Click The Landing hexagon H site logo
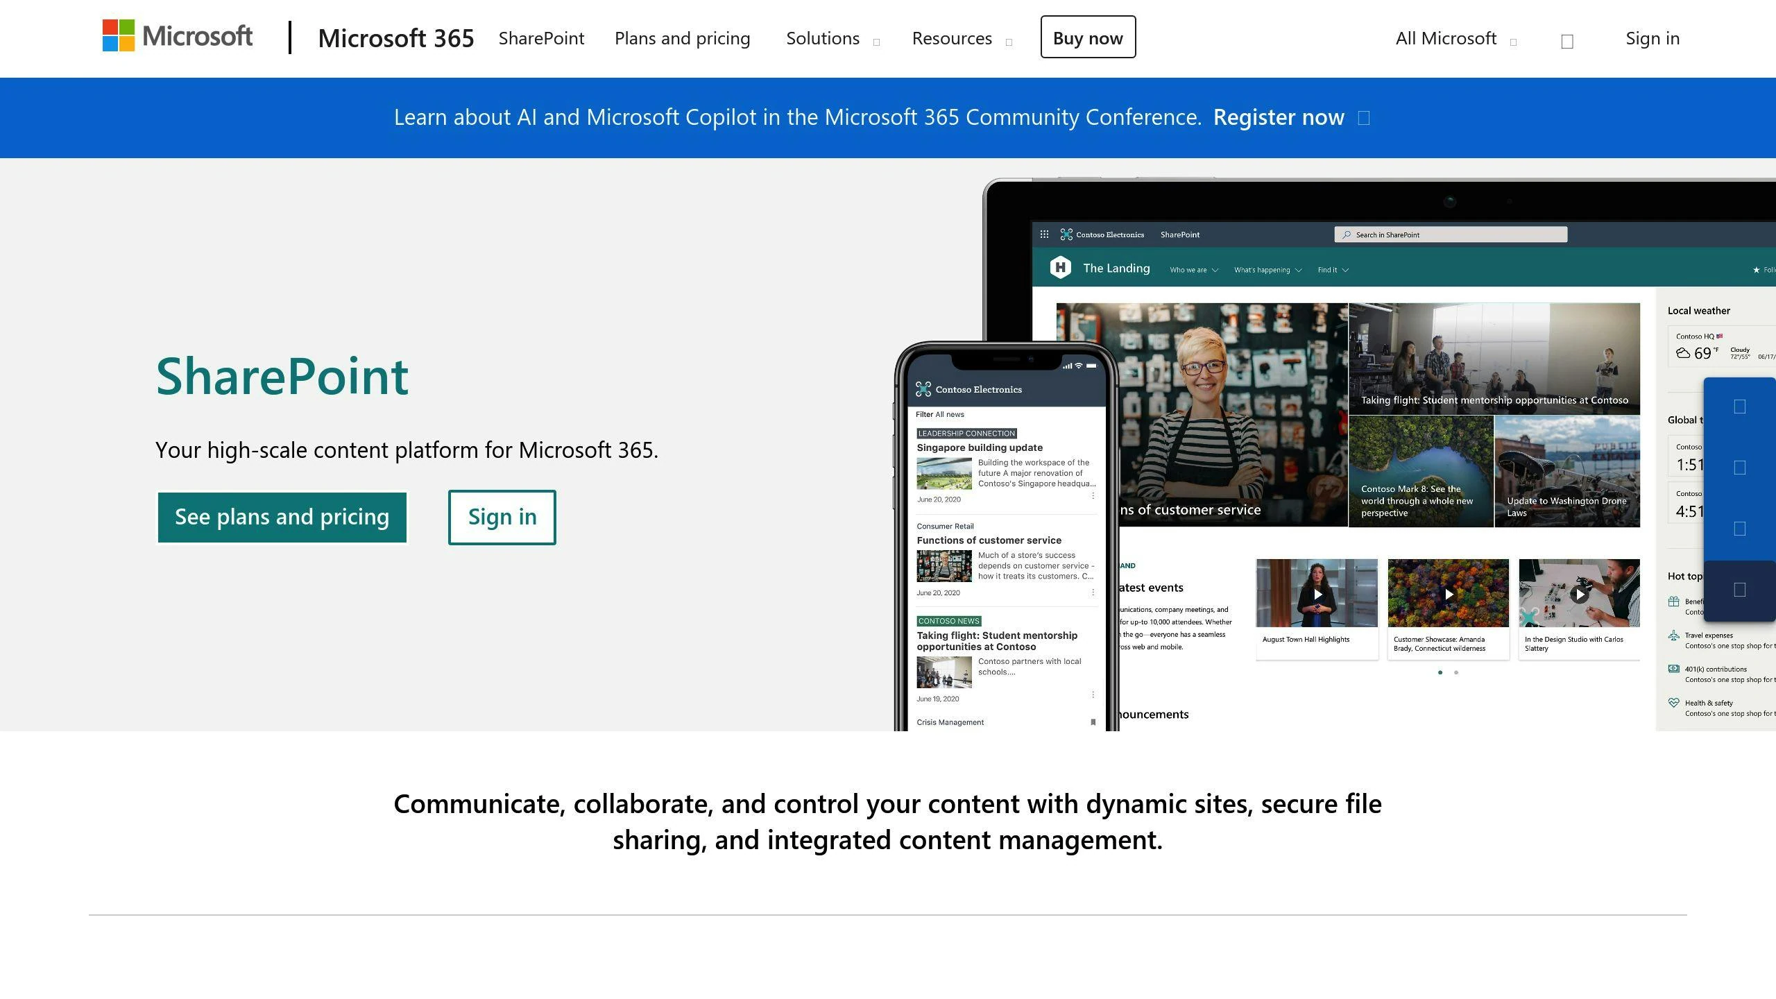This screenshot has height=999, width=1776. pos(1060,267)
